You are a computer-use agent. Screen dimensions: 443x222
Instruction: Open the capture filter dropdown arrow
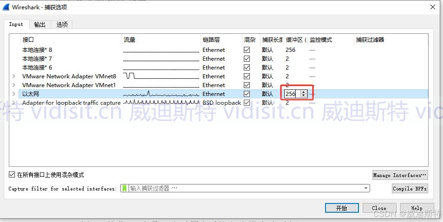366,188
